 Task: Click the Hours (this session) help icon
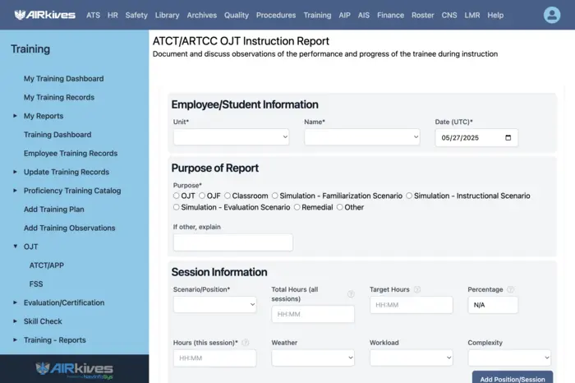point(246,343)
